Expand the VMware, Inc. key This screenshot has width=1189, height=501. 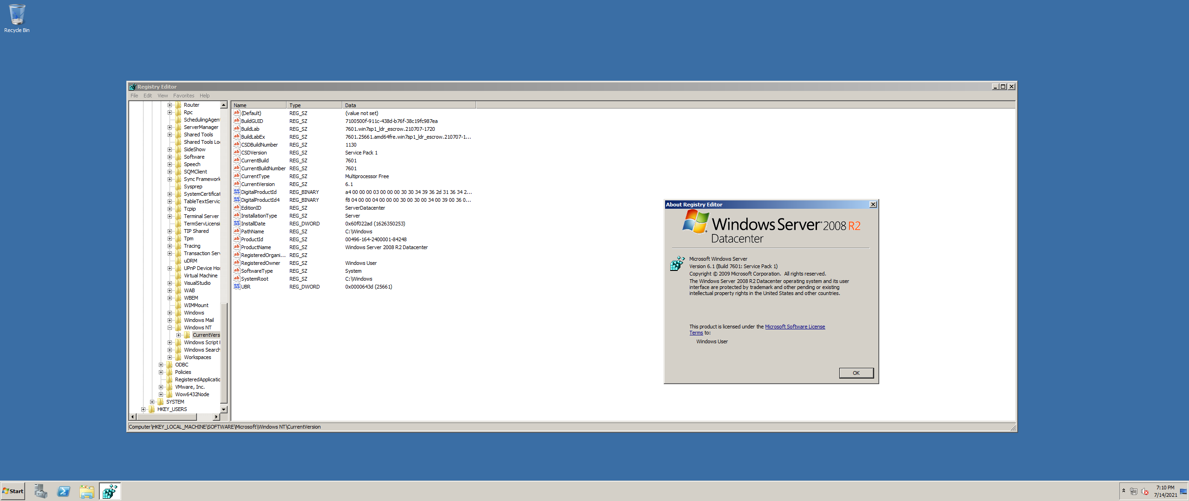point(161,387)
